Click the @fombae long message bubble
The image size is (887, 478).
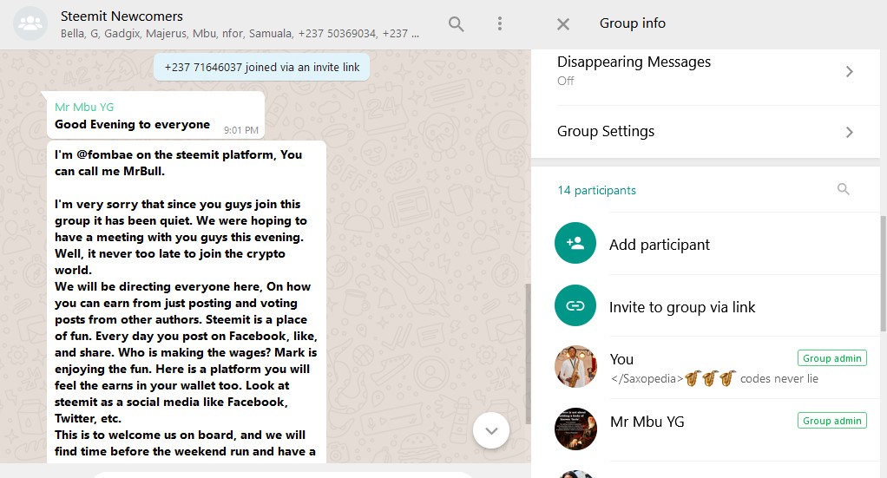coord(186,302)
